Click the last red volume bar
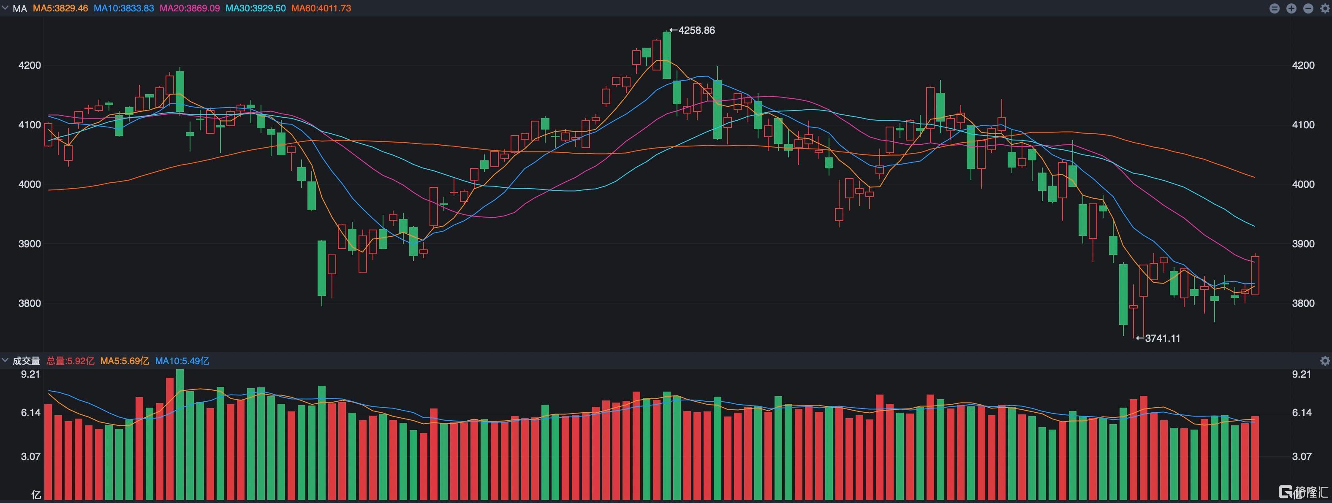 pos(1255,457)
